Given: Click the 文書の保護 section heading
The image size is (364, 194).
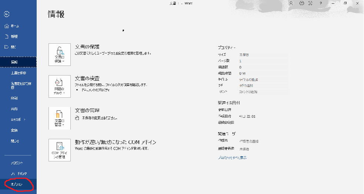Looking at the screenshot, I should tap(87, 47).
